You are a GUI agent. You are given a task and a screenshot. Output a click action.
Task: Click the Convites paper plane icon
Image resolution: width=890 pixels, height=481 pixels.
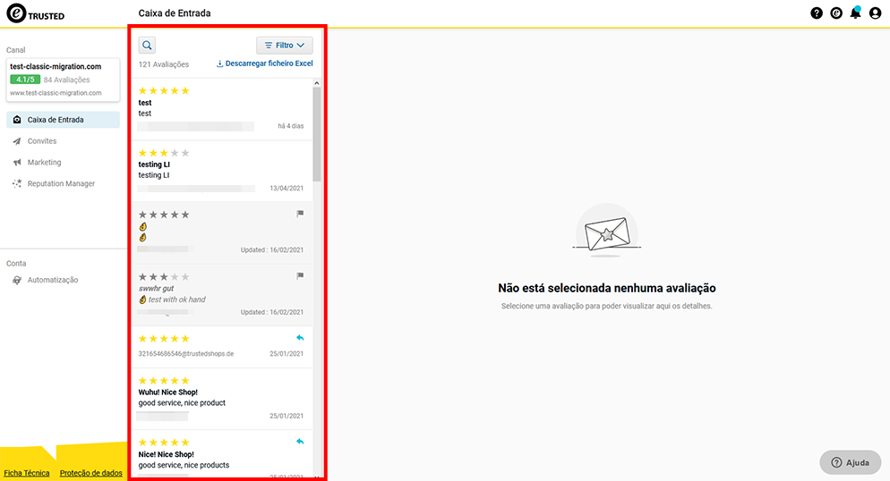point(17,141)
